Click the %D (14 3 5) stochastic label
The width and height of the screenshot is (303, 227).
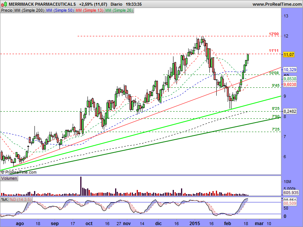tap(20, 199)
